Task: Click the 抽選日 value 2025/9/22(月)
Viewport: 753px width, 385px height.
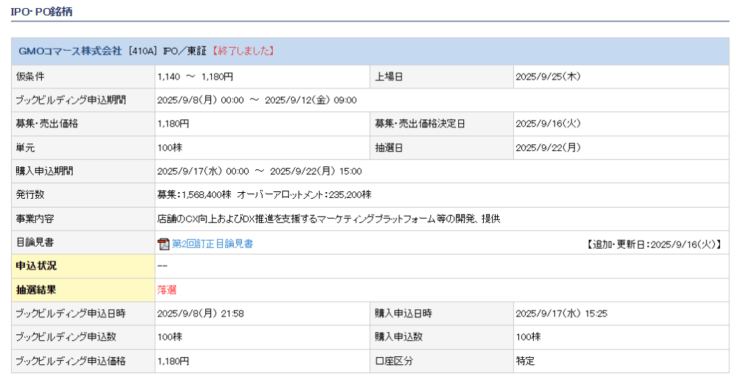Action: pos(549,147)
